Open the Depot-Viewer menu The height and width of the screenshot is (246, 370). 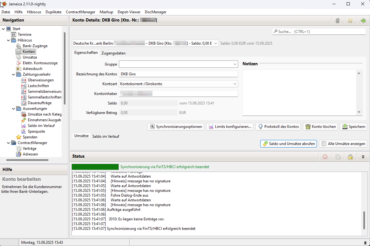tap(129, 12)
